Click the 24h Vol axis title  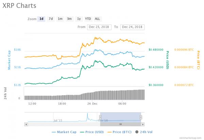tap(5, 93)
